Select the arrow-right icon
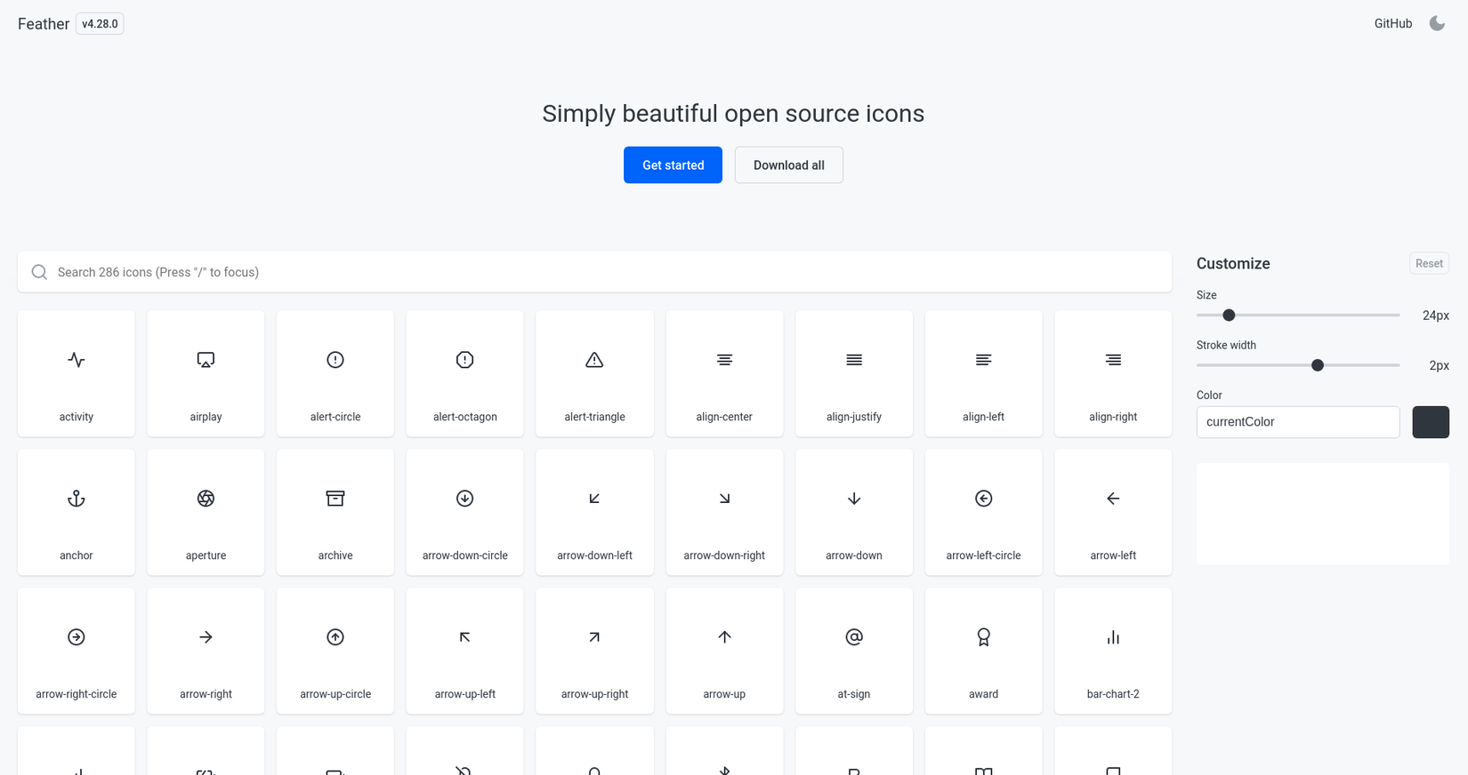This screenshot has height=775, width=1468. [206, 651]
